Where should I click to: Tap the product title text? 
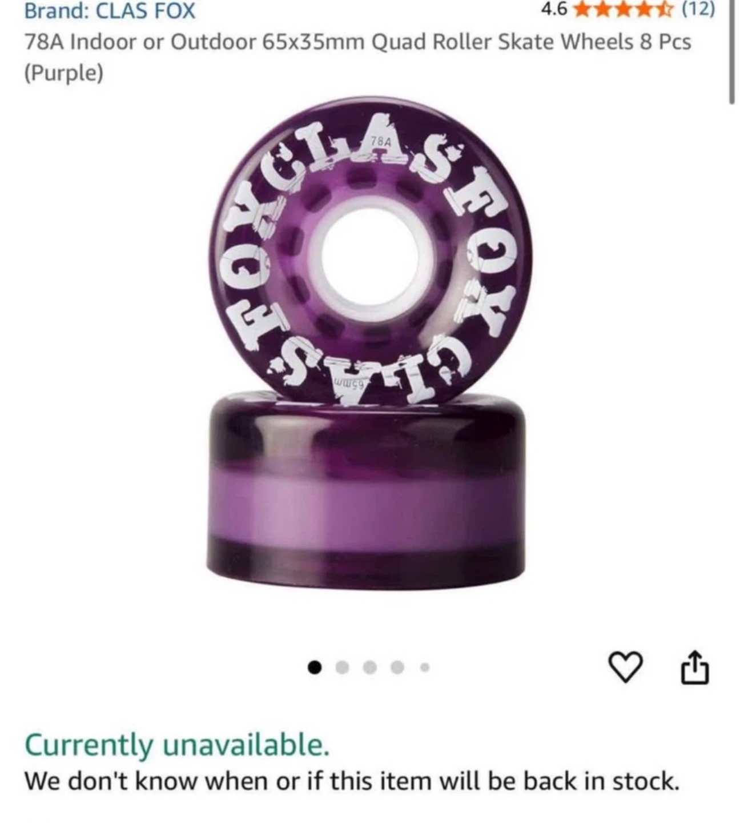point(357,57)
